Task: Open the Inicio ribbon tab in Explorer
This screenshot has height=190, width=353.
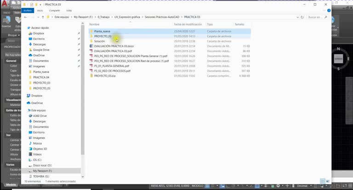Action: (40, 11)
